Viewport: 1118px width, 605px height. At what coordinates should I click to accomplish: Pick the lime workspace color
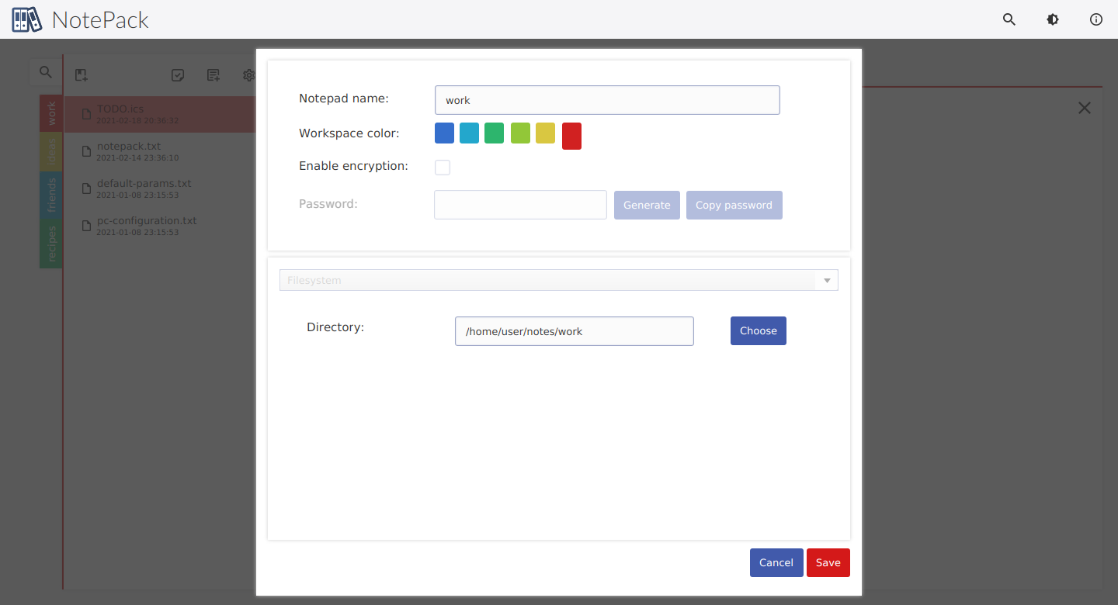[x=520, y=133]
